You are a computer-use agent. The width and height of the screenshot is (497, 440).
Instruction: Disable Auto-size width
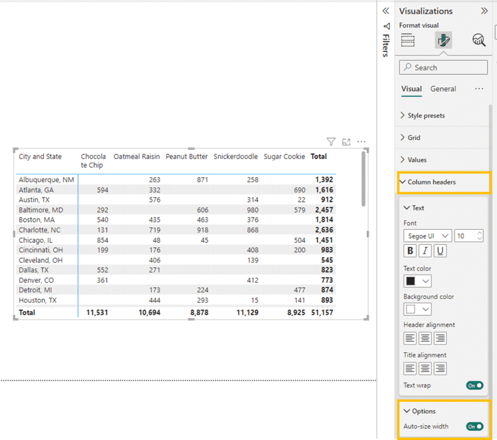point(475,426)
